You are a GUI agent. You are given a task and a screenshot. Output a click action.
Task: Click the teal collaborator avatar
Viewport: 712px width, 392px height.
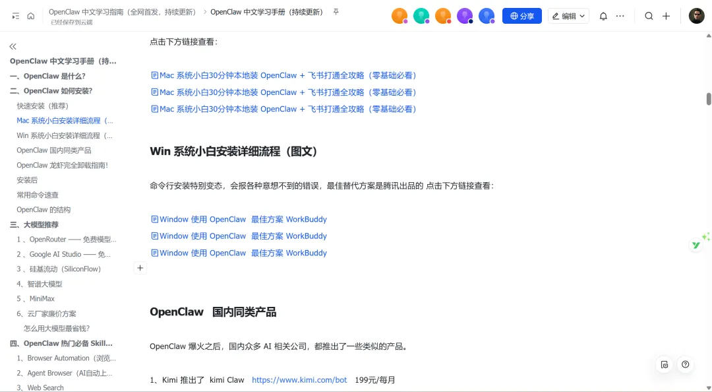click(x=421, y=16)
